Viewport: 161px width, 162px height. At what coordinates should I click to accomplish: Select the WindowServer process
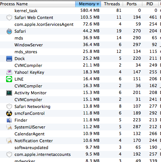pyautogui.click(x=28, y=45)
